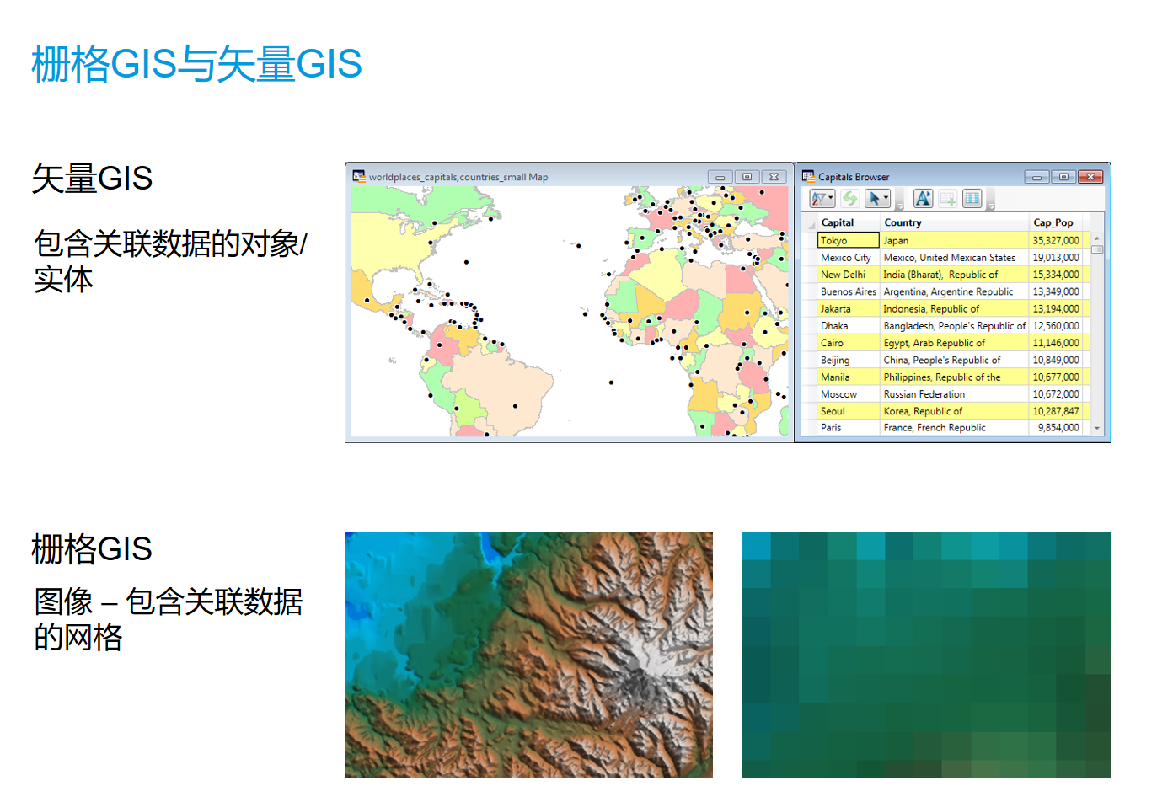Click the 'China, People's Republic of' cell
Viewport: 1157px width, 802px height.
click(954, 360)
